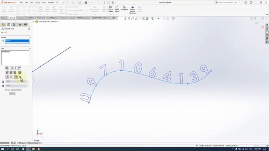The width and height of the screenshot is (269, 151).
Task: Cancel Sketch Text with the red X
Action: coord(6,33)
